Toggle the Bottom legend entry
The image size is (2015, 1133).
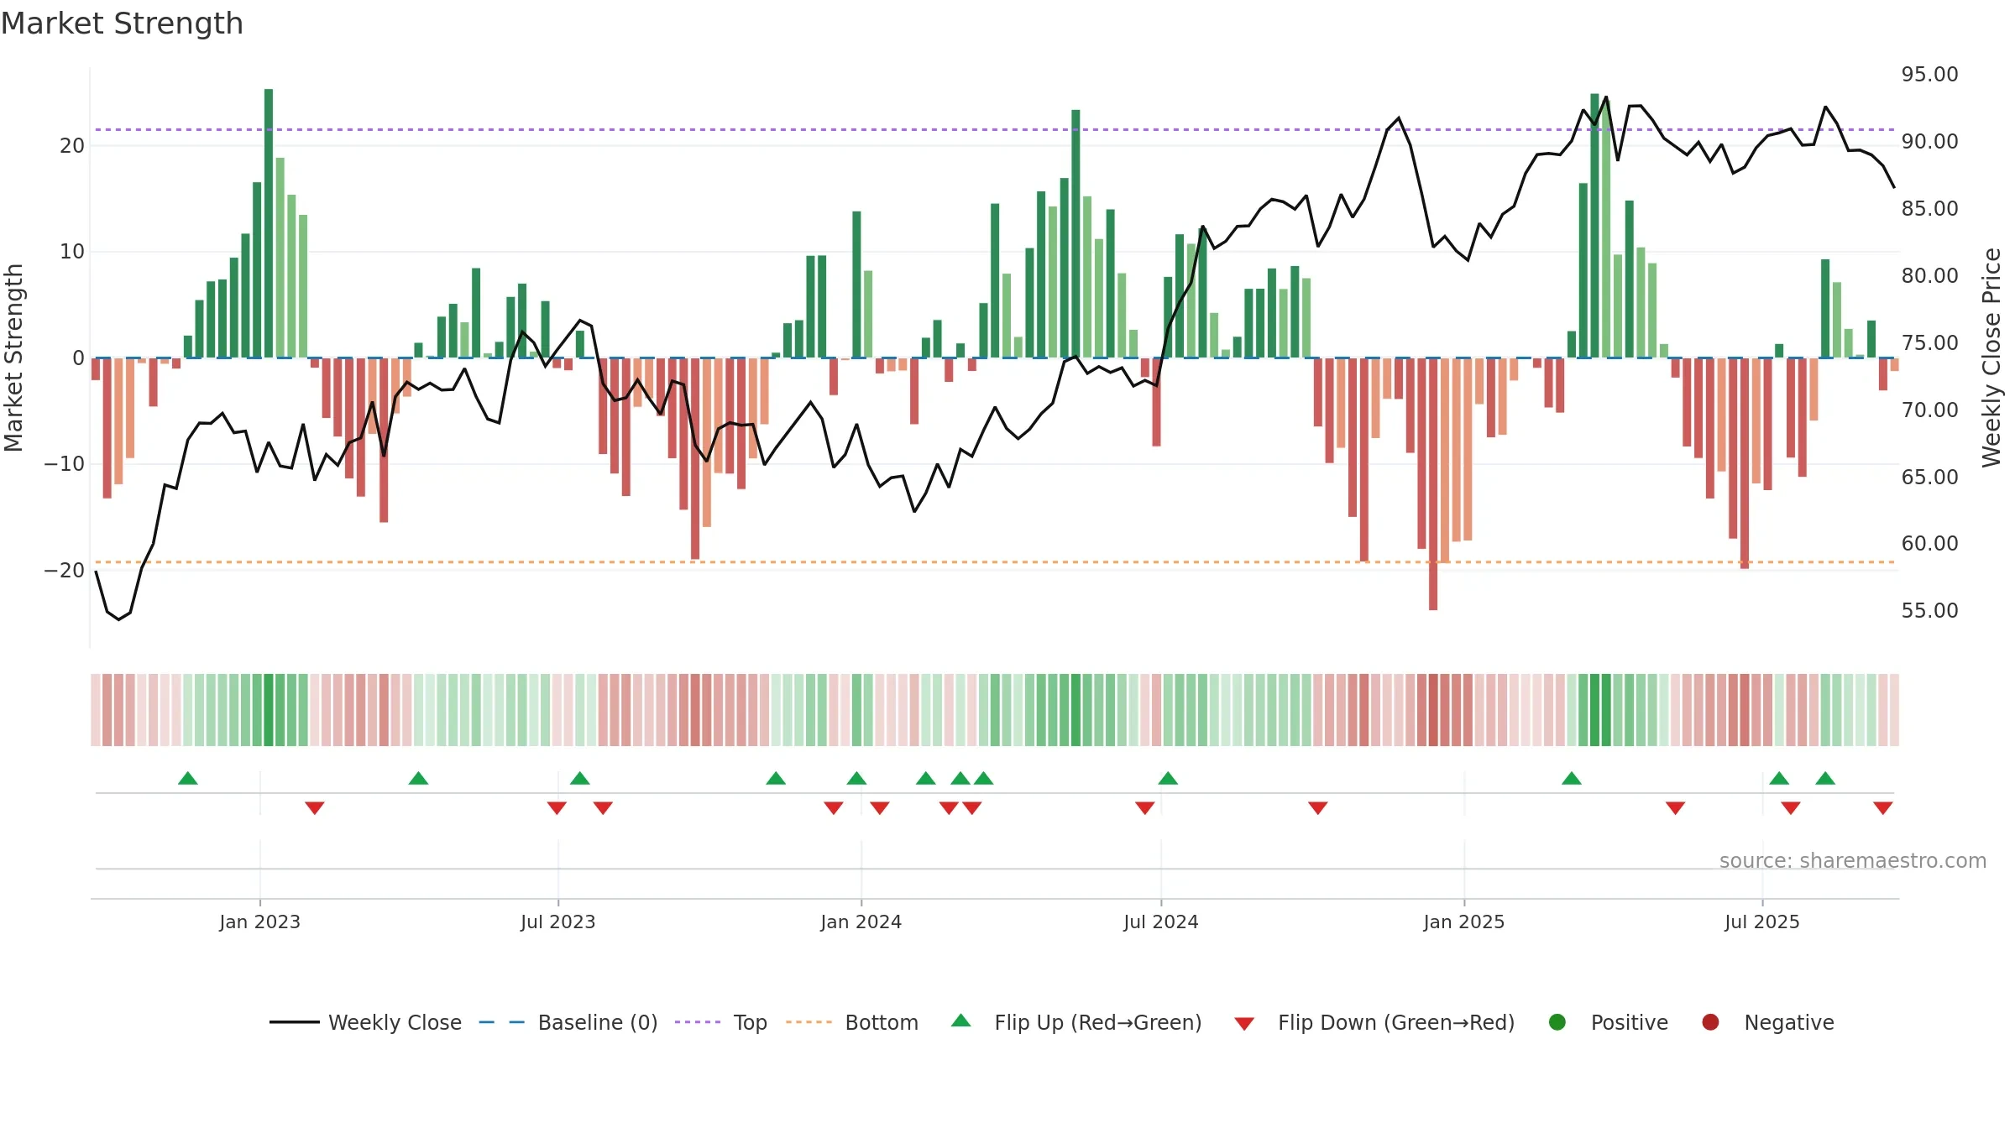pos(852,1022)
